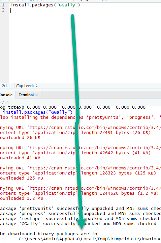
Task: Place cursor on editor line install.packages("GGally")
Action: point(45,5)
